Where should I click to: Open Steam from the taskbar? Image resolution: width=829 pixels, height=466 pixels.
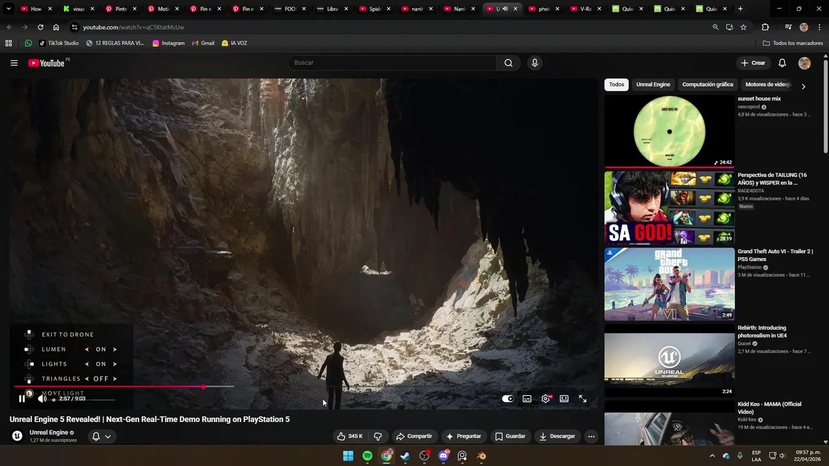click(405, 456)
